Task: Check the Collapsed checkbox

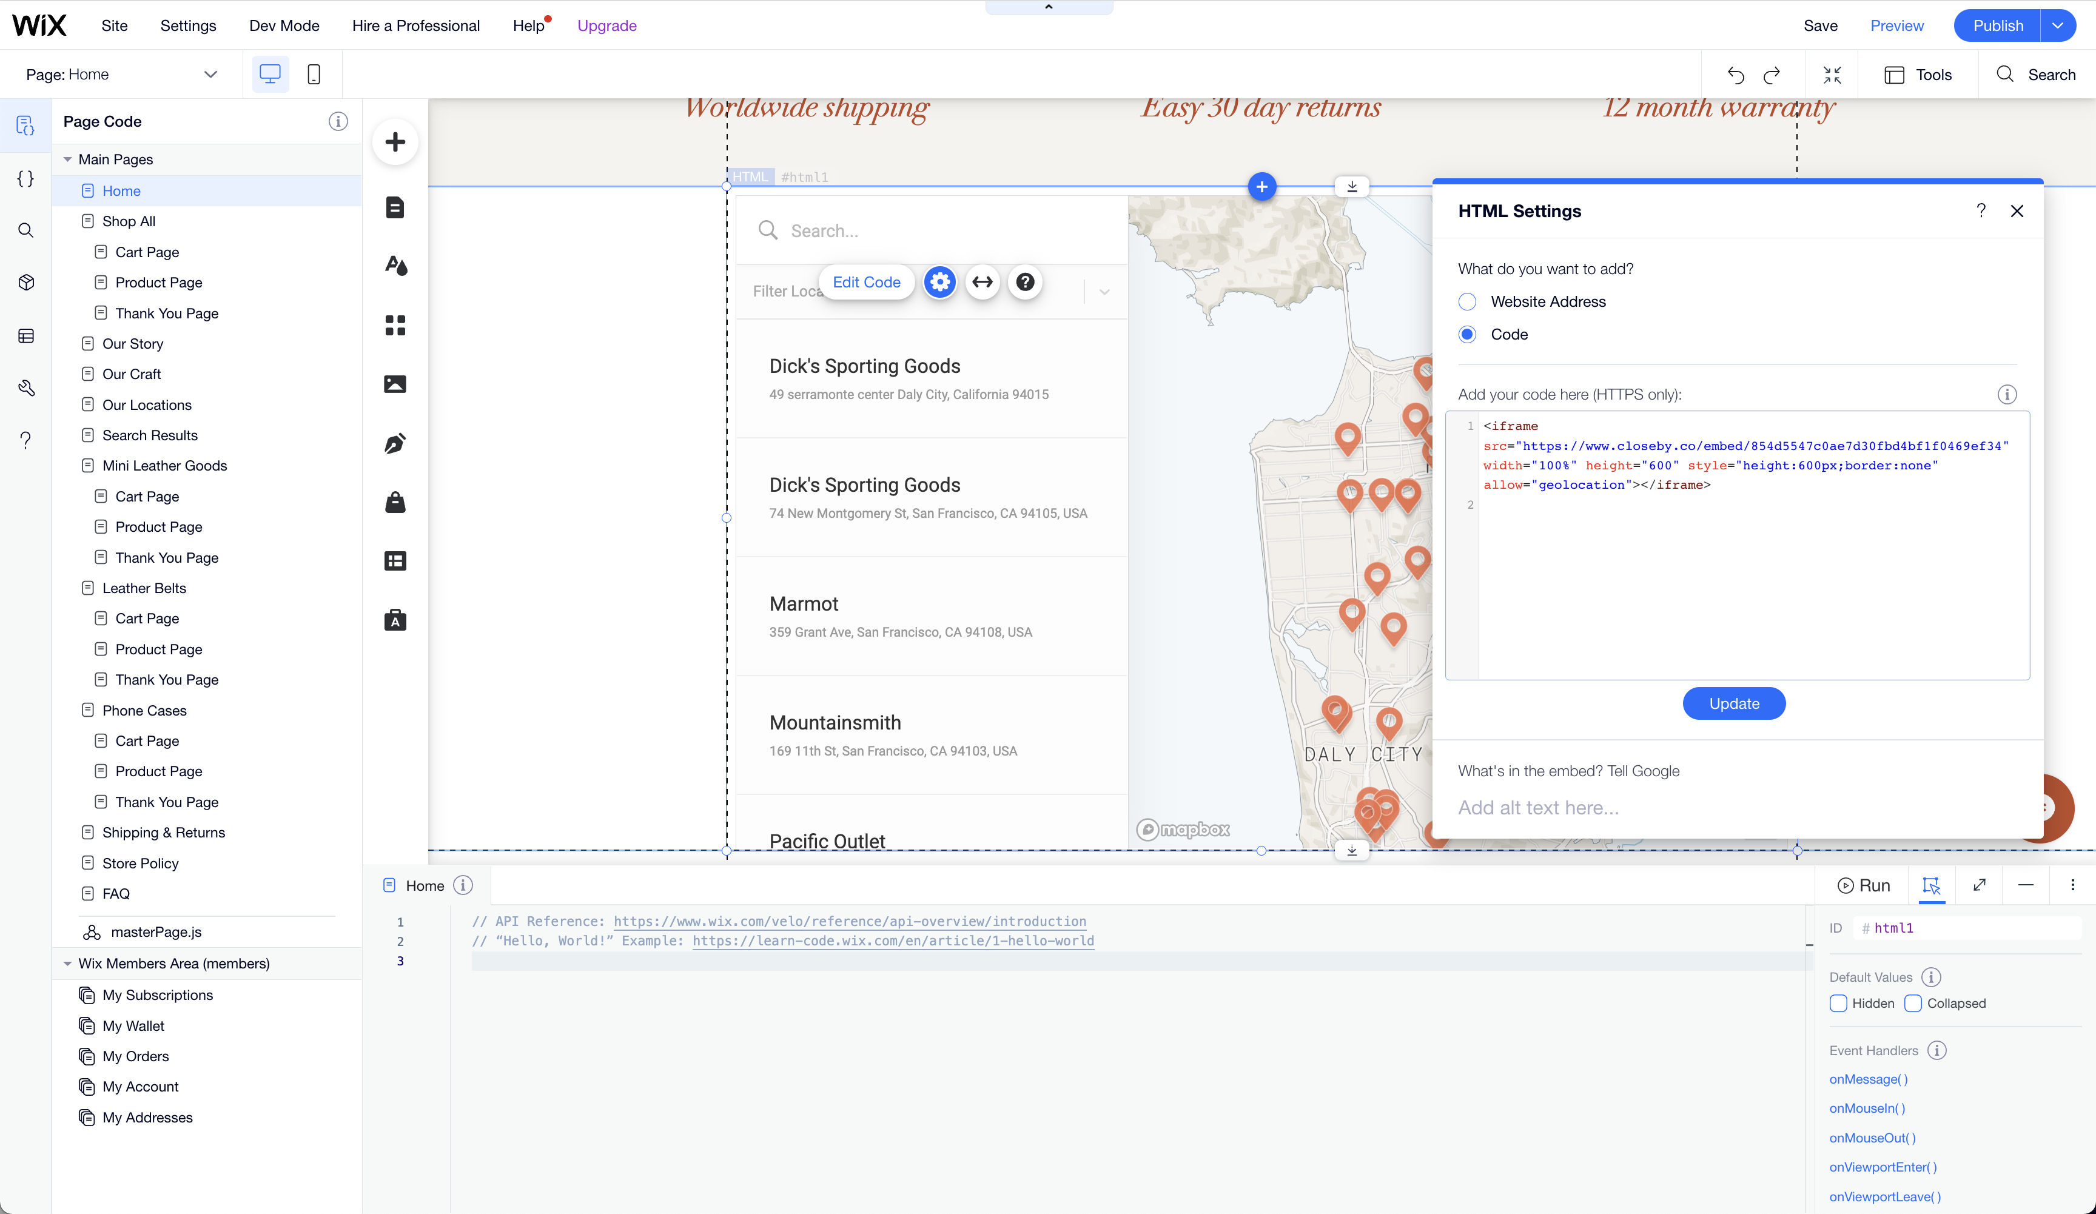Action: pos(1913,1004)
